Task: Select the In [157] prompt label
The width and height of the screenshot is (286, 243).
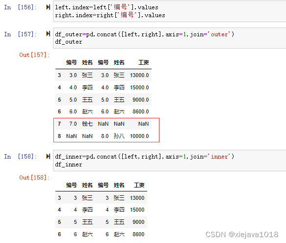Action: pyautogui.click(x=20, y=34)
